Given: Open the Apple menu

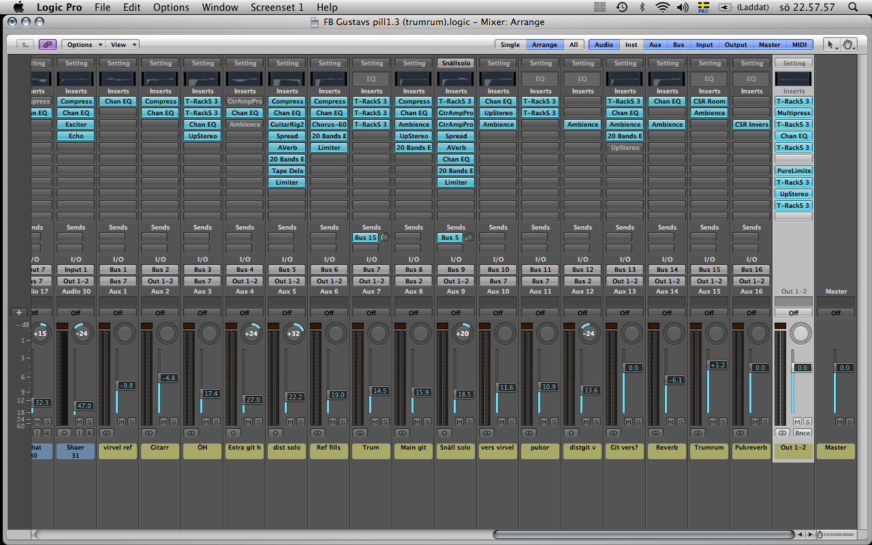Looking at the screenshot, I should tap(18, 7).
